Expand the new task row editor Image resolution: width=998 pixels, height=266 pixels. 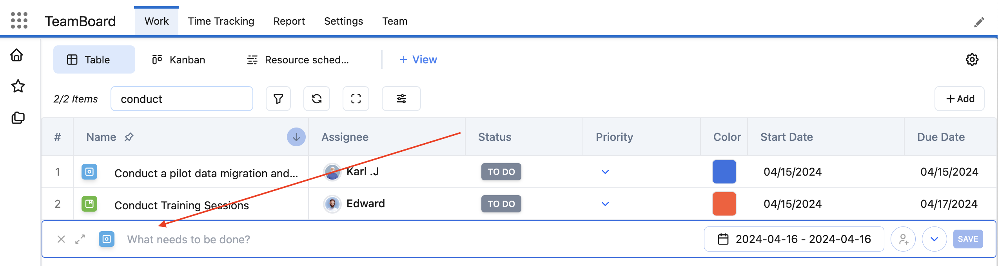[80, 239]
